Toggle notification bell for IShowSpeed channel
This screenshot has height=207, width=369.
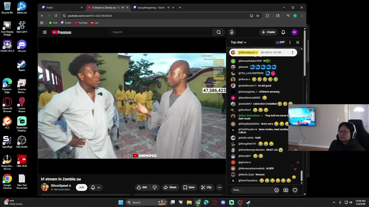93,187
